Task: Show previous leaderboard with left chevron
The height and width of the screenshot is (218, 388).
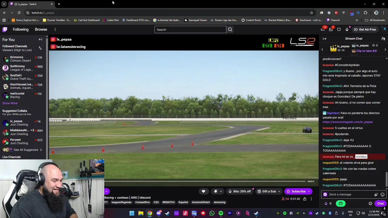Action: (x=322, y=50)
